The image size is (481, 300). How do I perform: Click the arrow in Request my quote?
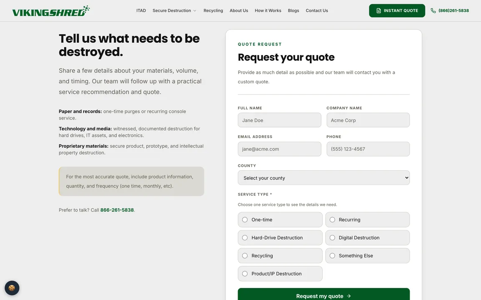[349, 296]
